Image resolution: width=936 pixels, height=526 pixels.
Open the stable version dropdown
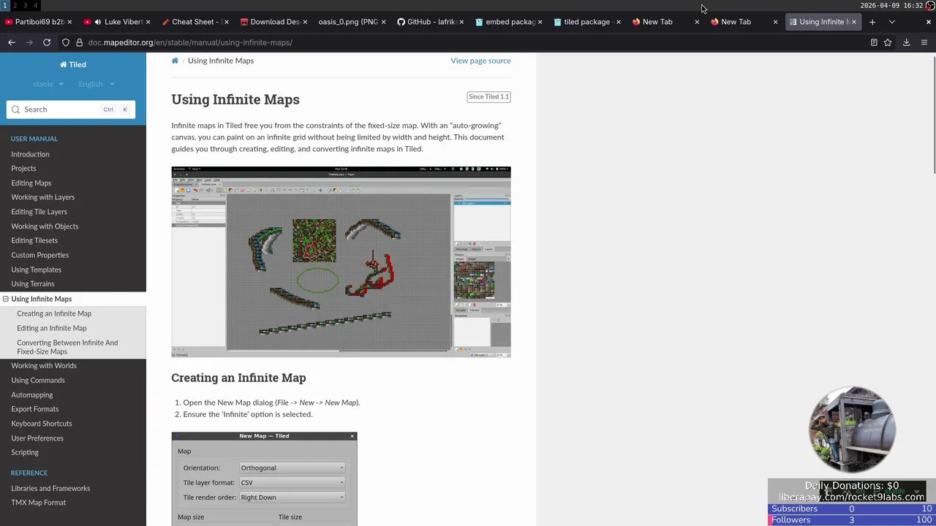point(48,84)
